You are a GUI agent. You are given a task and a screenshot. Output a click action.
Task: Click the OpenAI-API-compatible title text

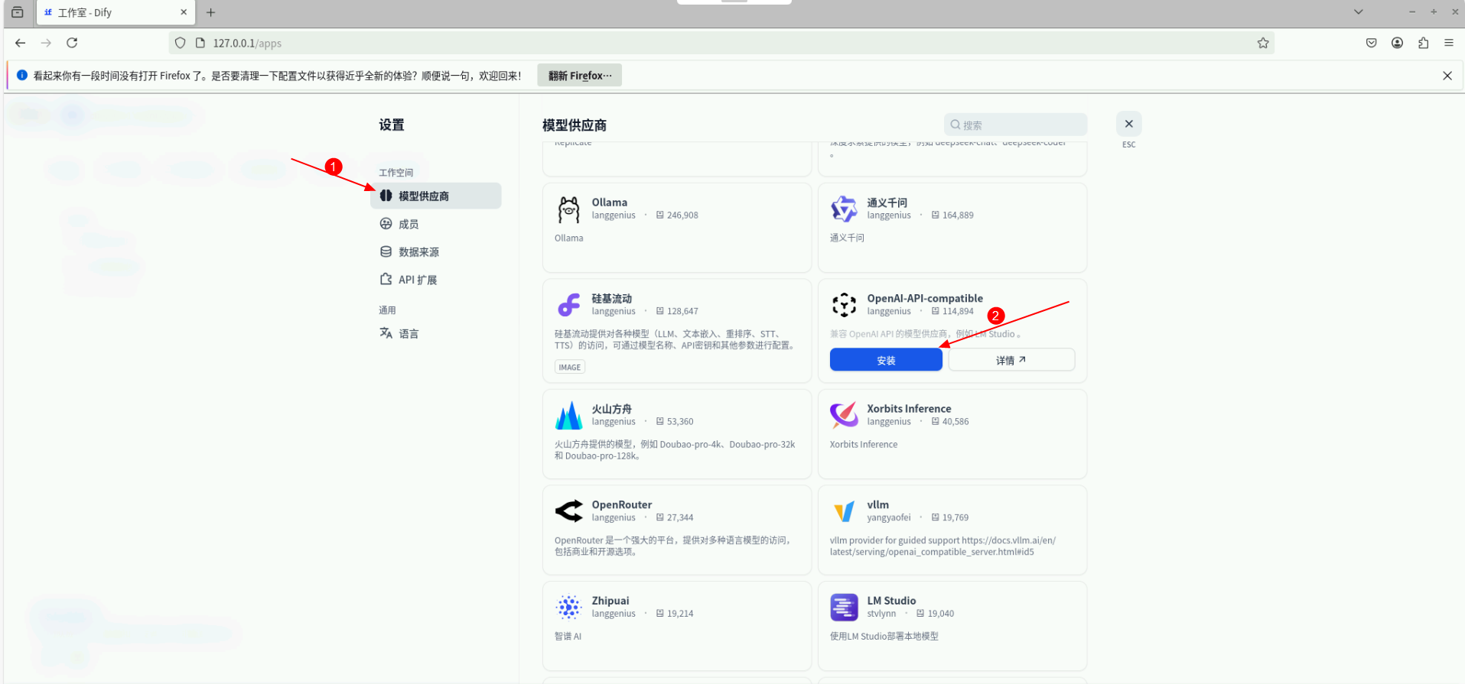point(925,298)
